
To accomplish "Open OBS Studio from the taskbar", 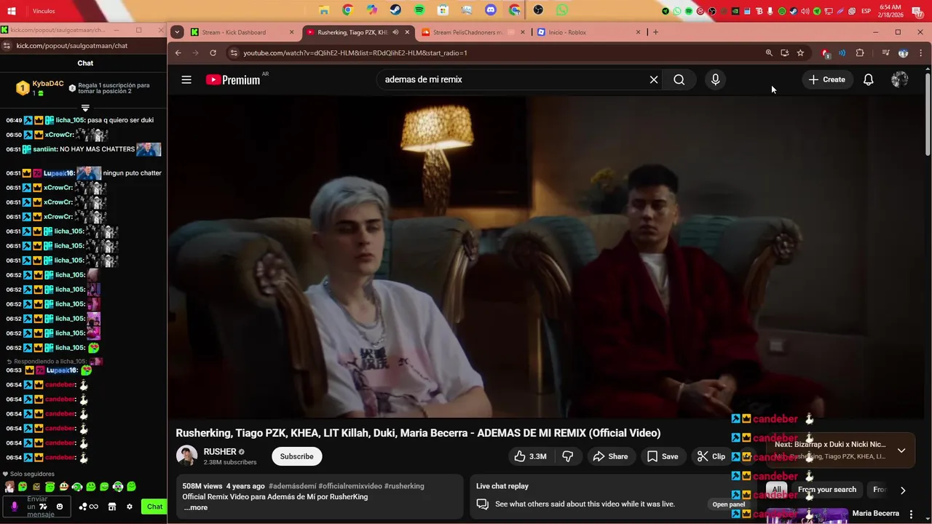I will tap(538, 10).
